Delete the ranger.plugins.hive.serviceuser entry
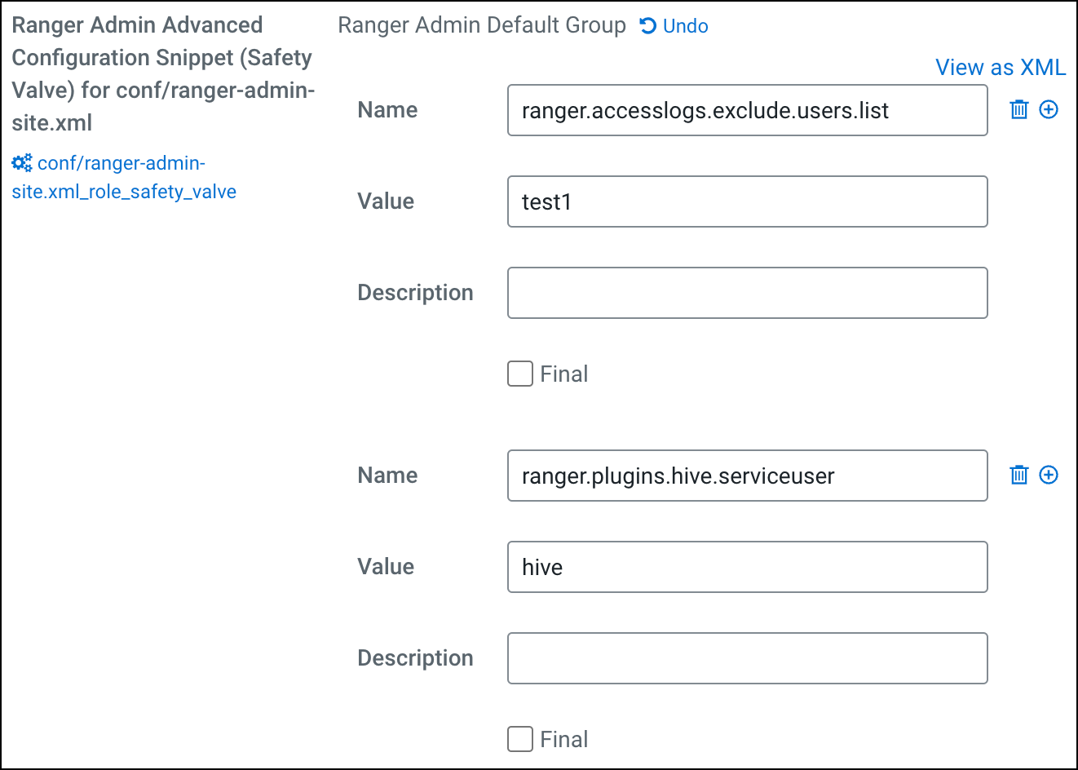Image resolution: width=1078 pixels, height=770 pixels. coord(1019,475)
